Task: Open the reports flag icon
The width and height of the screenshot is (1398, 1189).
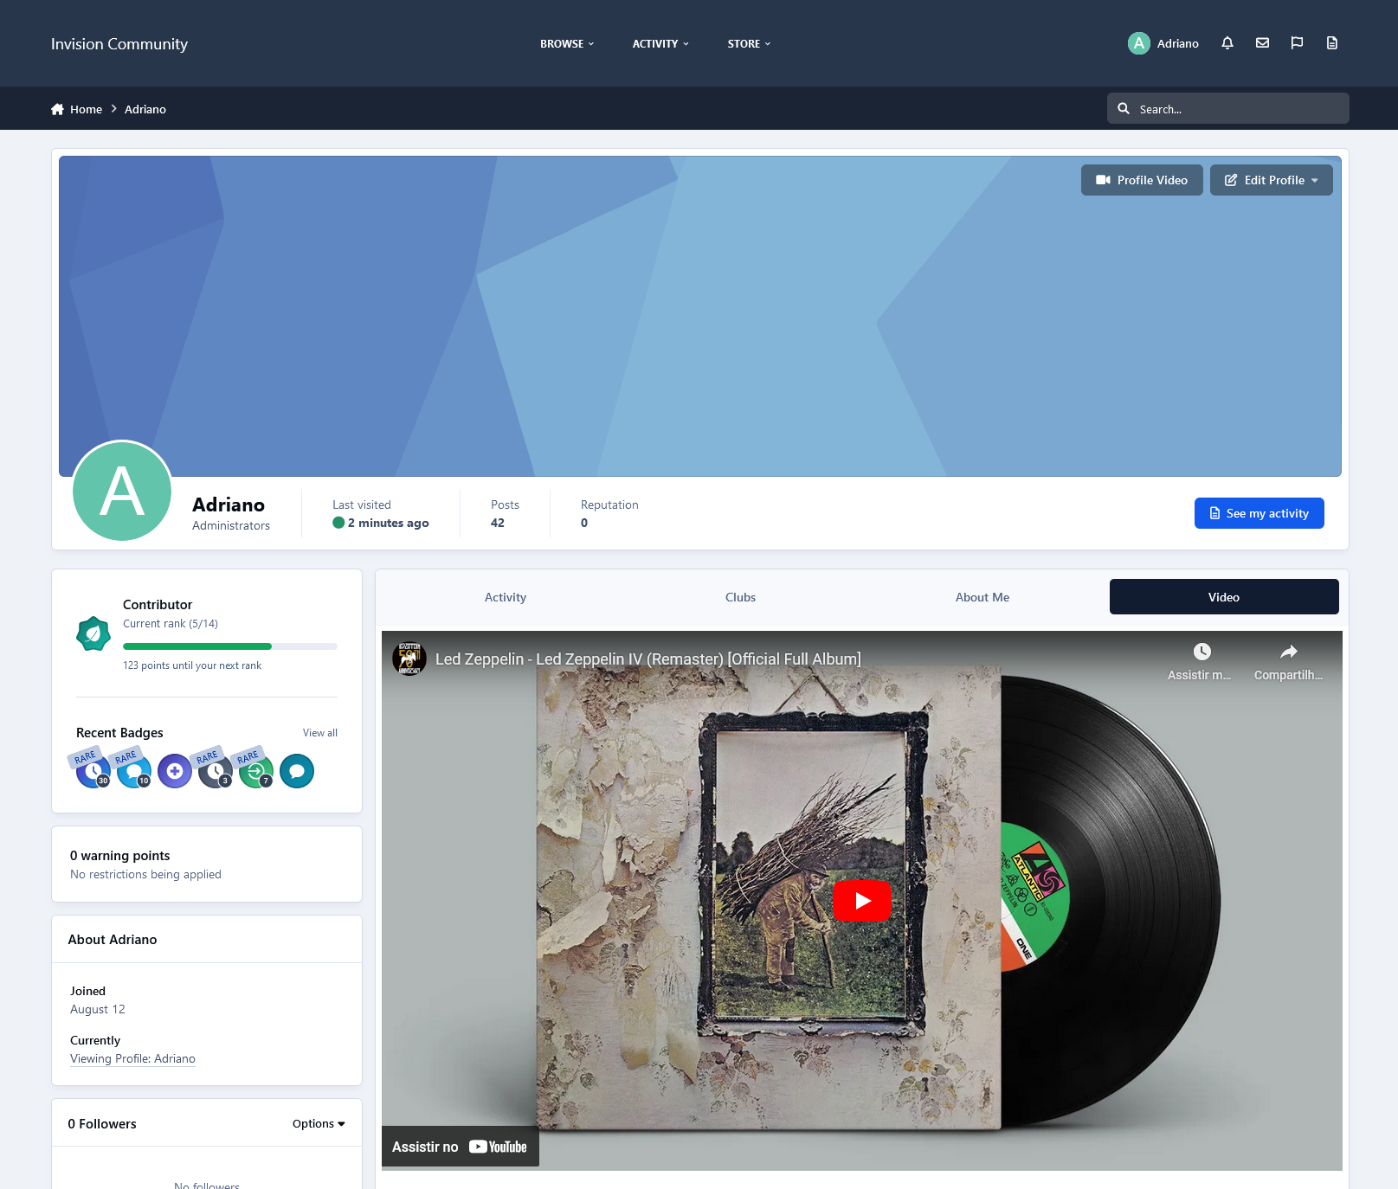Action: tap(1297, 43)
